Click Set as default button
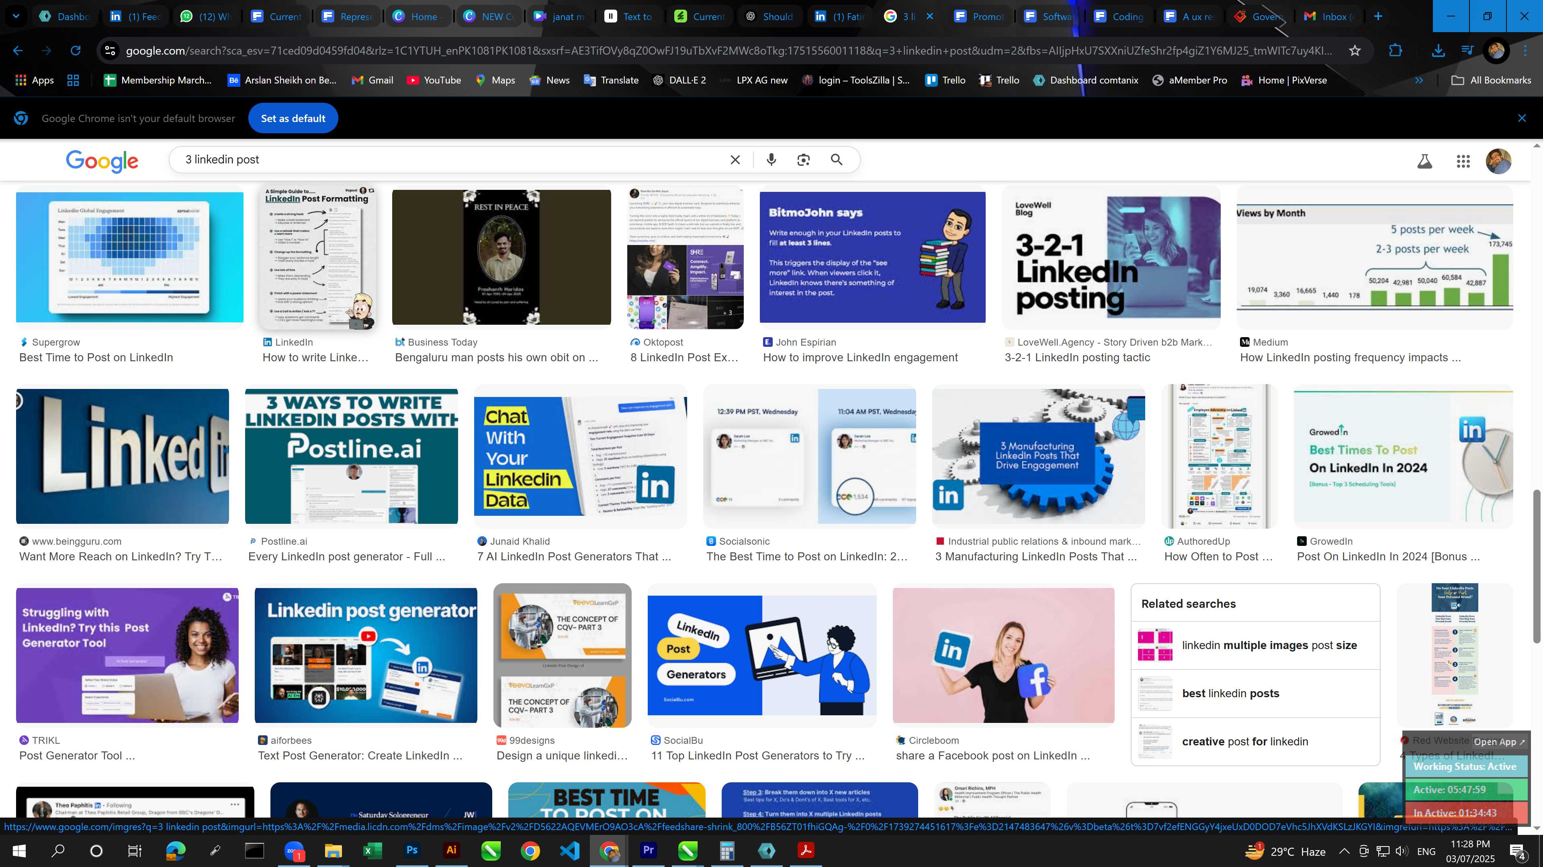The height and width of the screenshot is (867, 1543). point(293,118)
